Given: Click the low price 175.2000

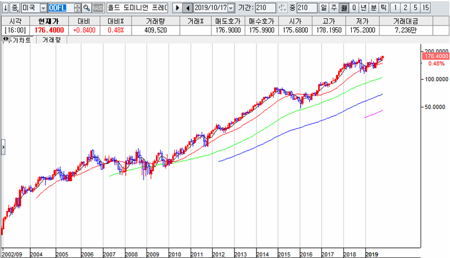Looking at the screenshot, I should click(x=363, y=31).
